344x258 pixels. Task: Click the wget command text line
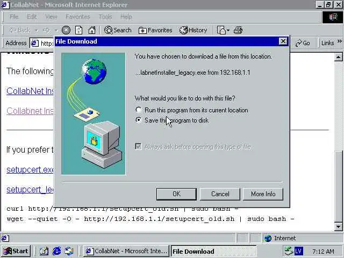coord(150,219)
